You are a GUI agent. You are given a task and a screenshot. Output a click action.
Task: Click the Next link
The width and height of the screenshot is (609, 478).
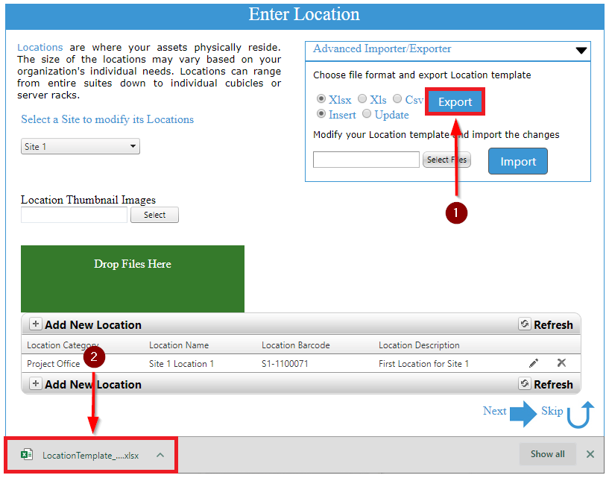tap(494, 411)
